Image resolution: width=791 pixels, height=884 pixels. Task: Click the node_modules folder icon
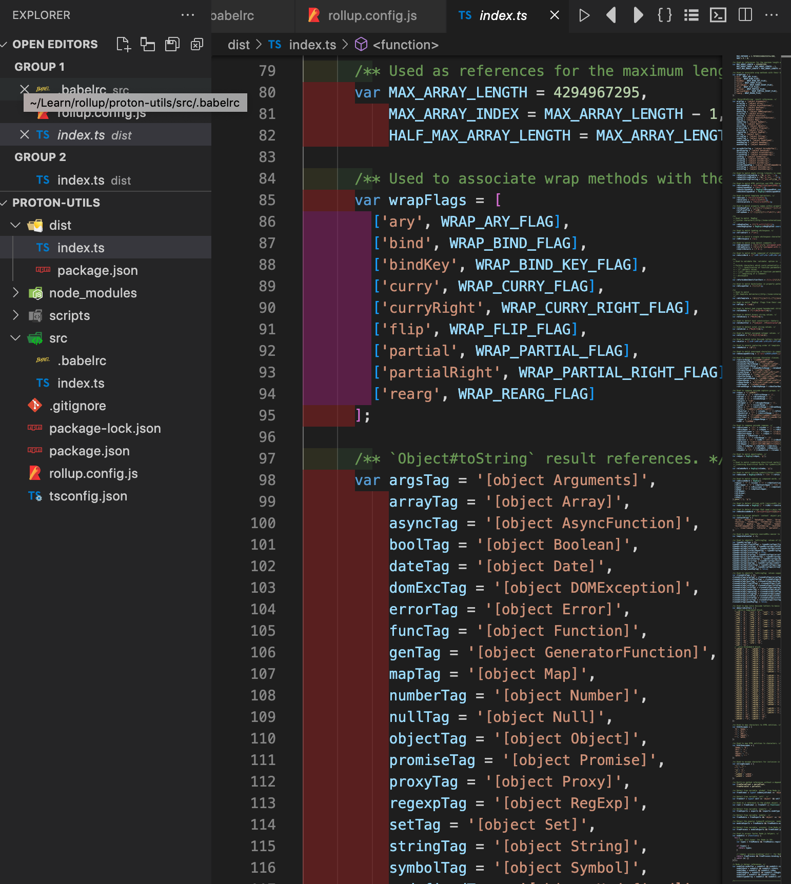pos(35,293)
